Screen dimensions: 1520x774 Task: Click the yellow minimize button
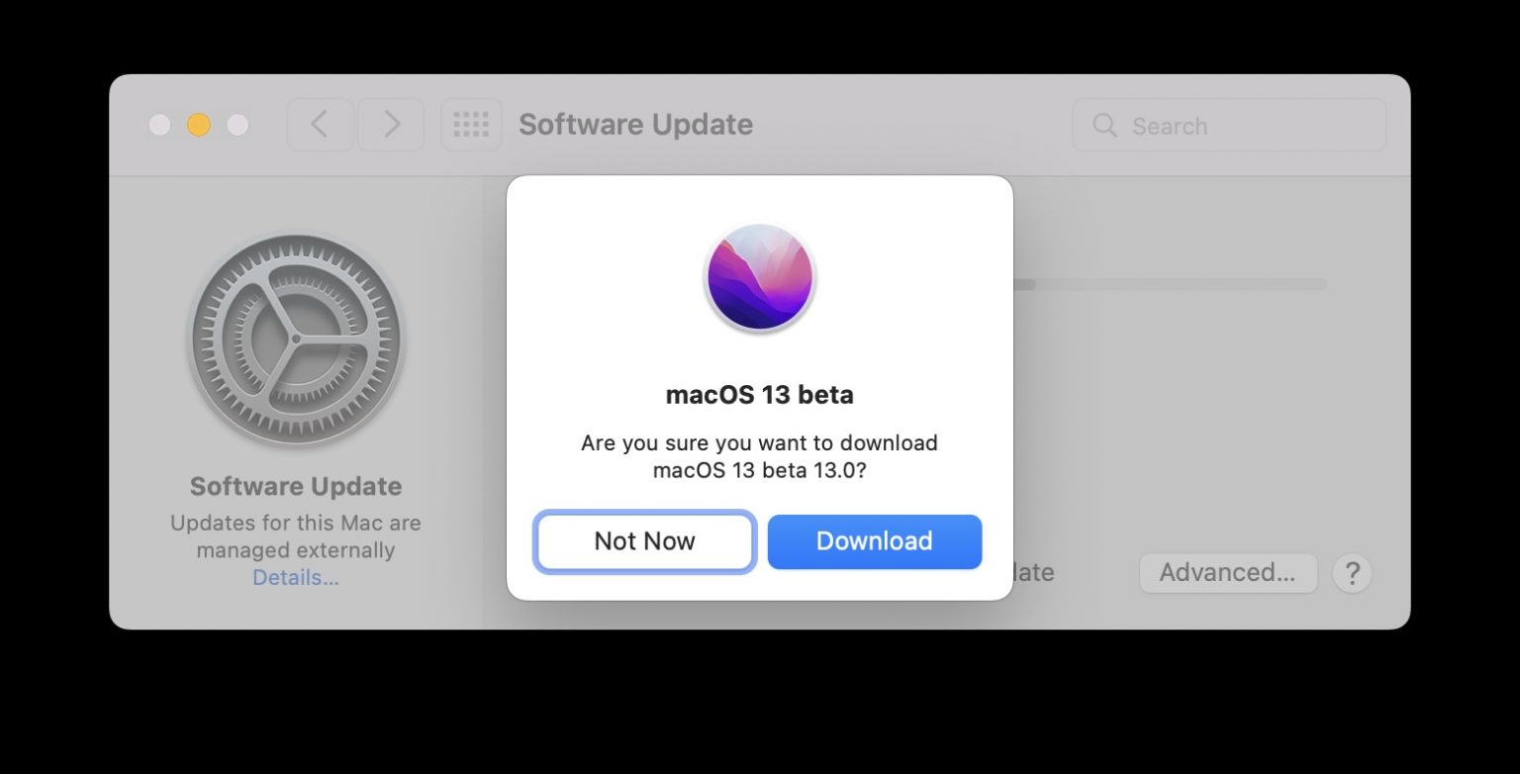(x=198, y=126)
